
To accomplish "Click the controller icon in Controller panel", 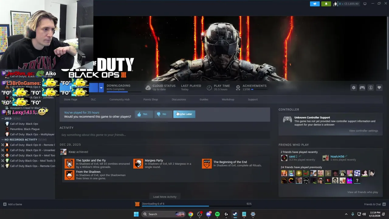I will click(287, 120).
